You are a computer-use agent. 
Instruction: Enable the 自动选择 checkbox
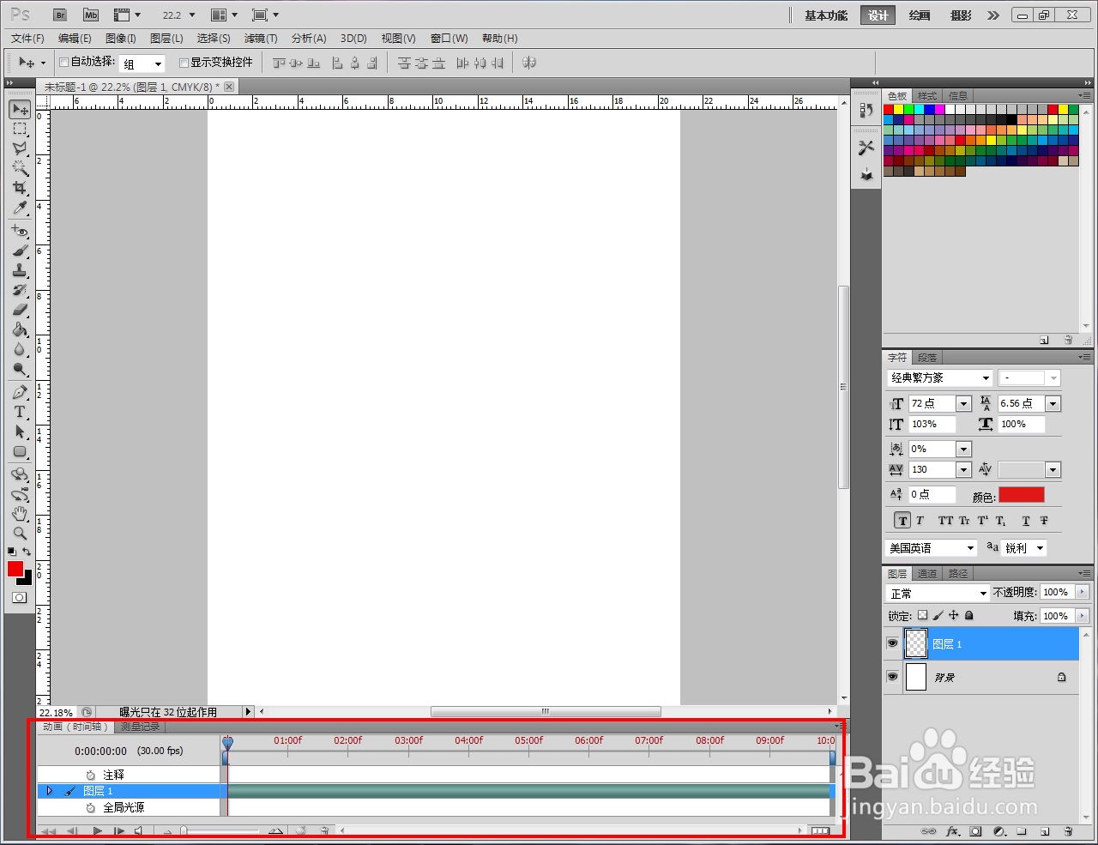(63, 63)
